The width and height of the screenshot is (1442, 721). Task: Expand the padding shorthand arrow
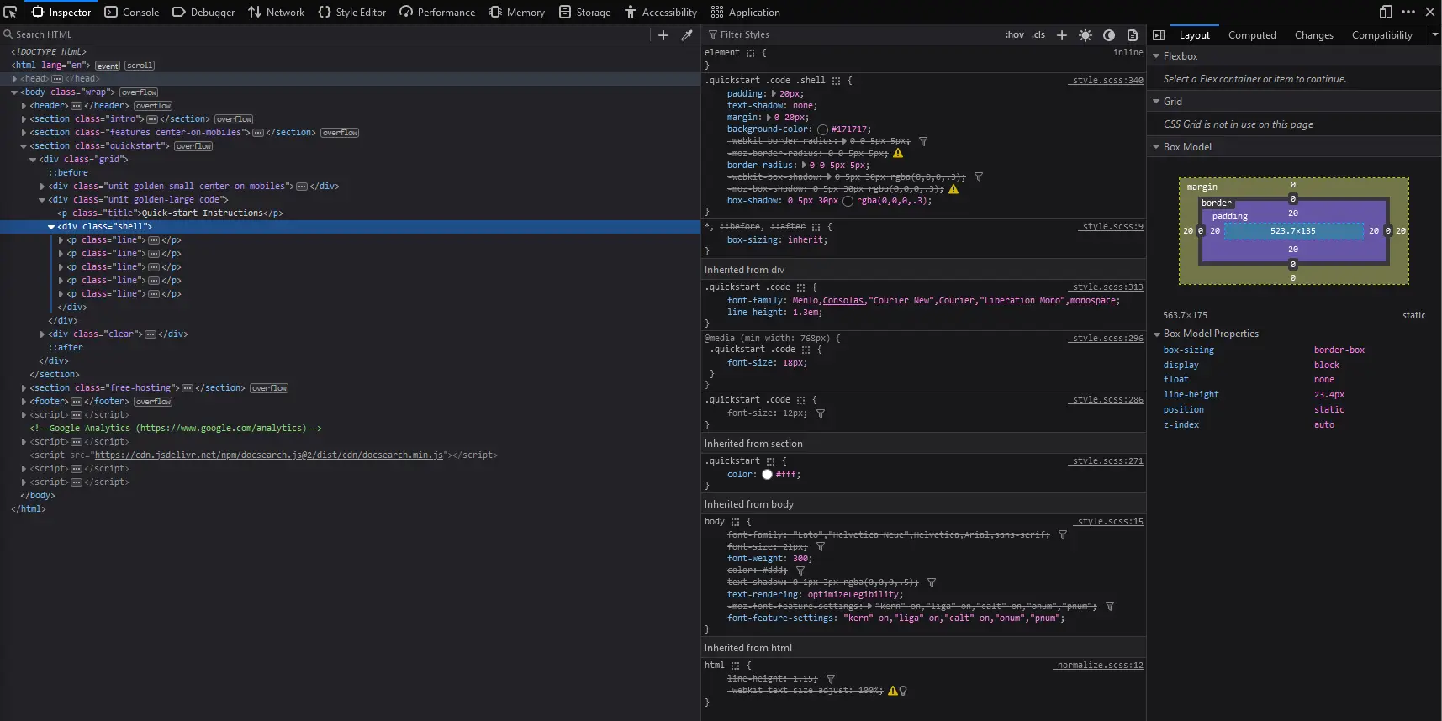click(x=774, y=94)
